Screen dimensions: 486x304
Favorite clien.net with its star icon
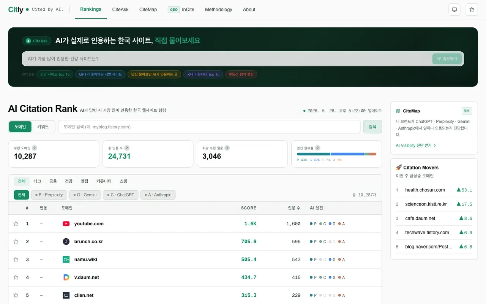[x=16, y=295]
